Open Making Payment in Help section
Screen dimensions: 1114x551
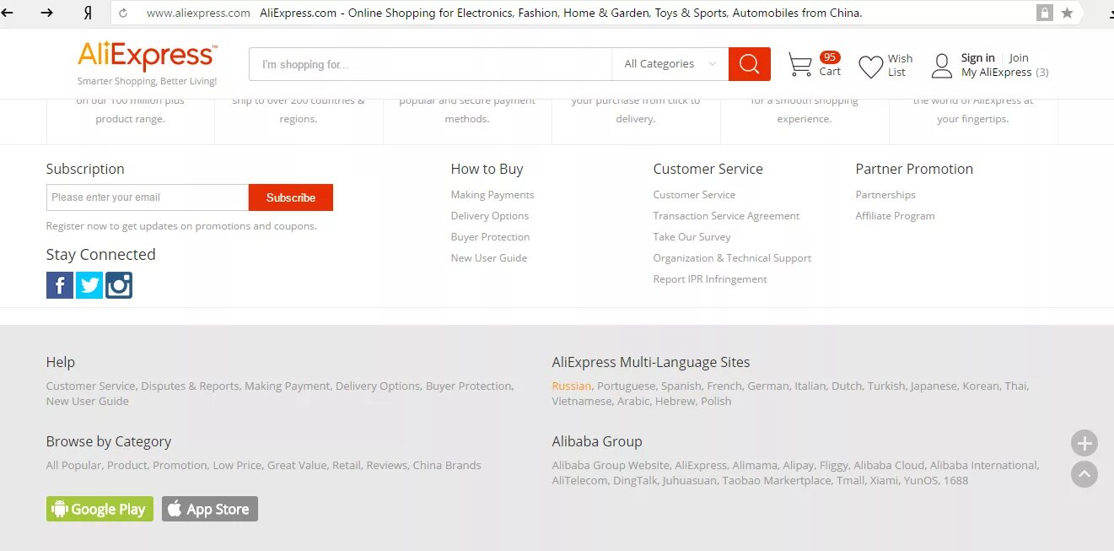point(287,386)
